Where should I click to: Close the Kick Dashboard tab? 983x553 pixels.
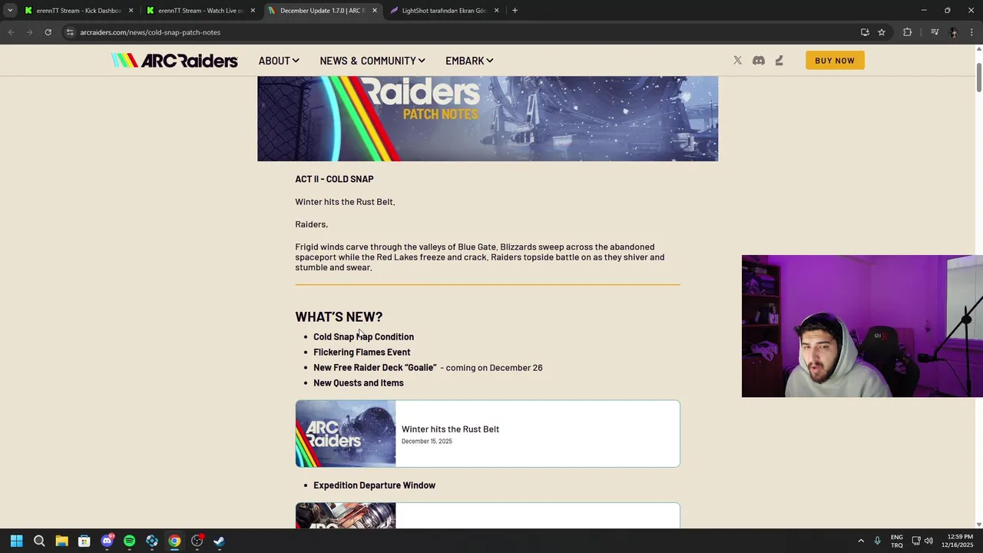click(x=131, y=11)
